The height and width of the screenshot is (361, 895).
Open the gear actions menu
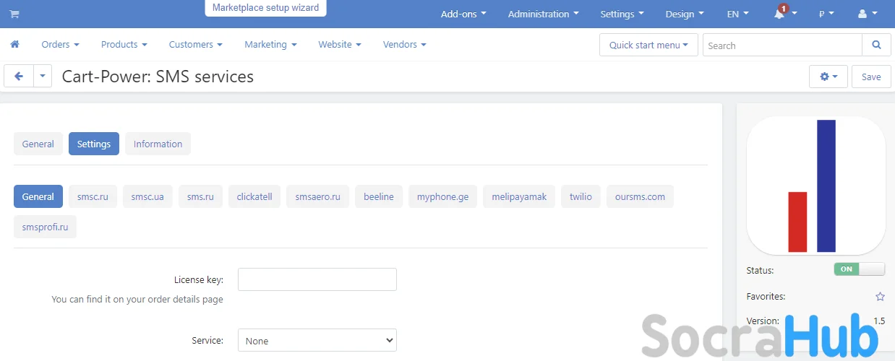(x=828, y=77)
